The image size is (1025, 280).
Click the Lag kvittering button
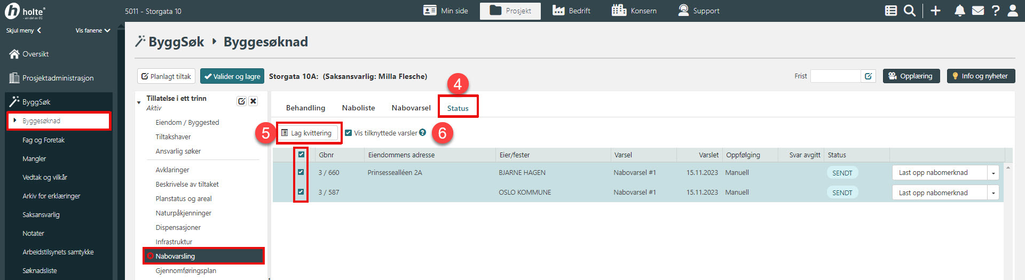coord(307,133)
